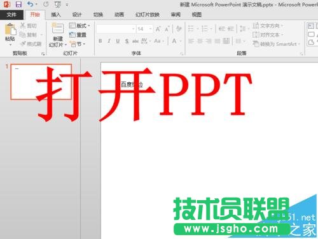The height and width of the screenshot is (239, 318).
Task: Click the distributed alignment icon
Action: [x=226, y=41]
